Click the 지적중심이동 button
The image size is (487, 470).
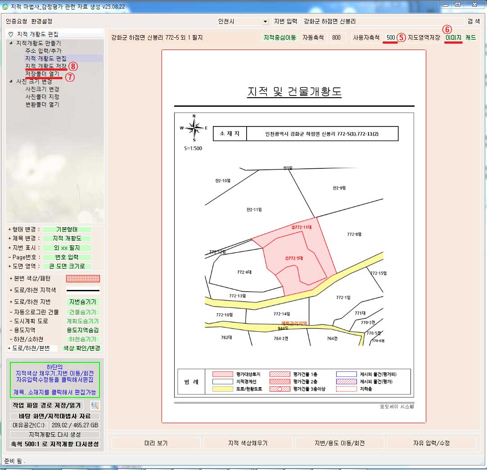pyautogui.click(x=280, y=38)
